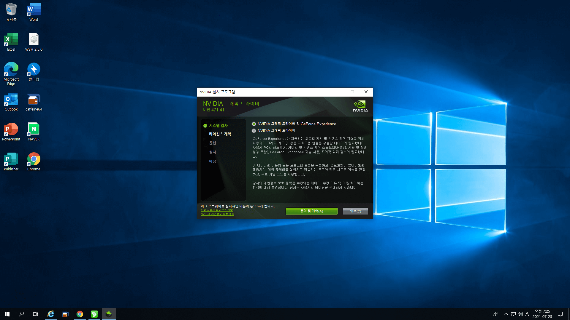Select NVIDIA graphics driver only option
This screenshot has height=320, width=570.
pyautogui.click(x=273, y=131)
